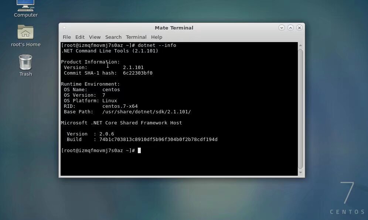Screen dimensions: 368x220
Task: Click the window menu dot in the terminal title bar
Action: coord(64,28)
